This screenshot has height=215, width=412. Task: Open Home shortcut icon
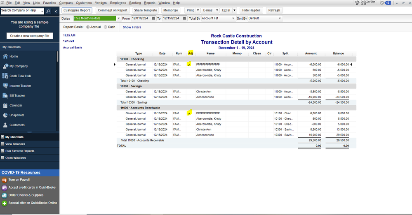tap(5, 56)
